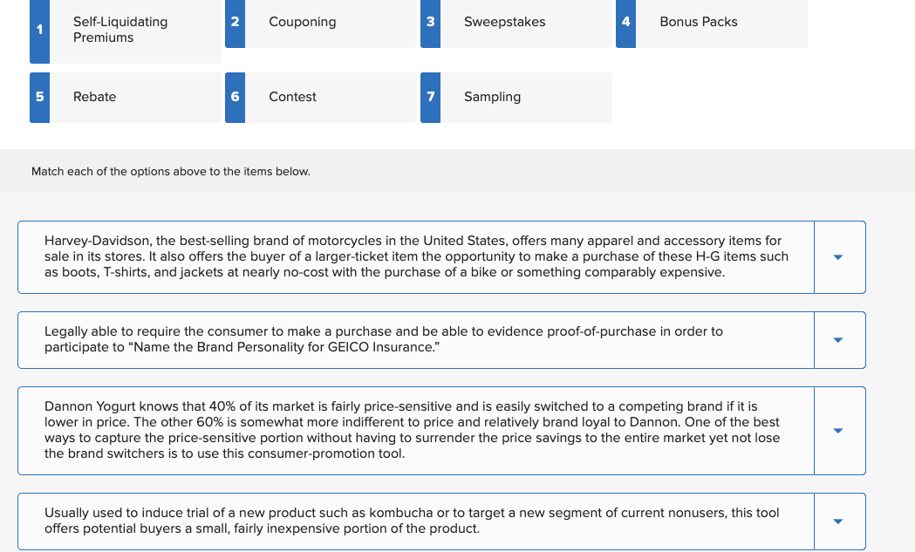
Task: Open the dropdown for the GEICO Insurance question
Action: coord(838,339)
